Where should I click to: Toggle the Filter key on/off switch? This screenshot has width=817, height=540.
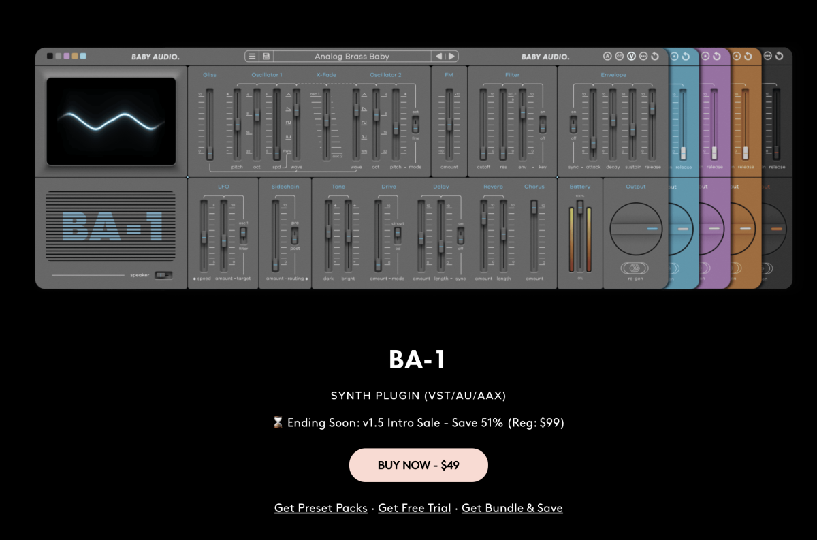(x=543, y=124)
